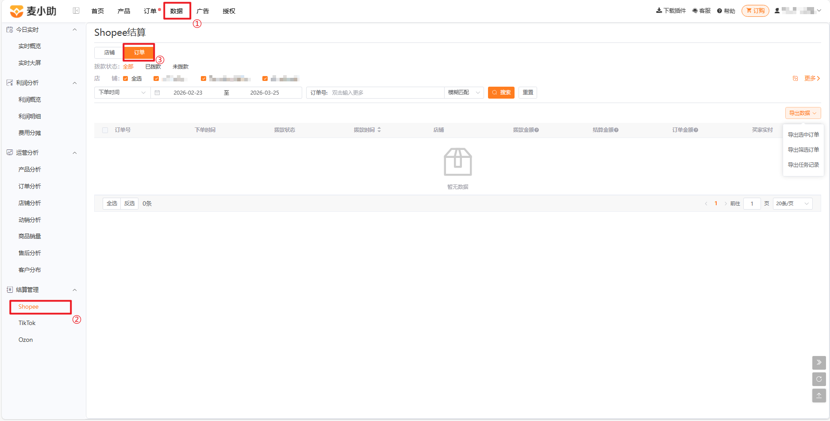Open the 数据 top menu tab

177,11
